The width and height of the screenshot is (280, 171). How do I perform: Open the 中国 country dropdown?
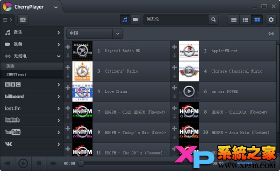click(94, 34)
